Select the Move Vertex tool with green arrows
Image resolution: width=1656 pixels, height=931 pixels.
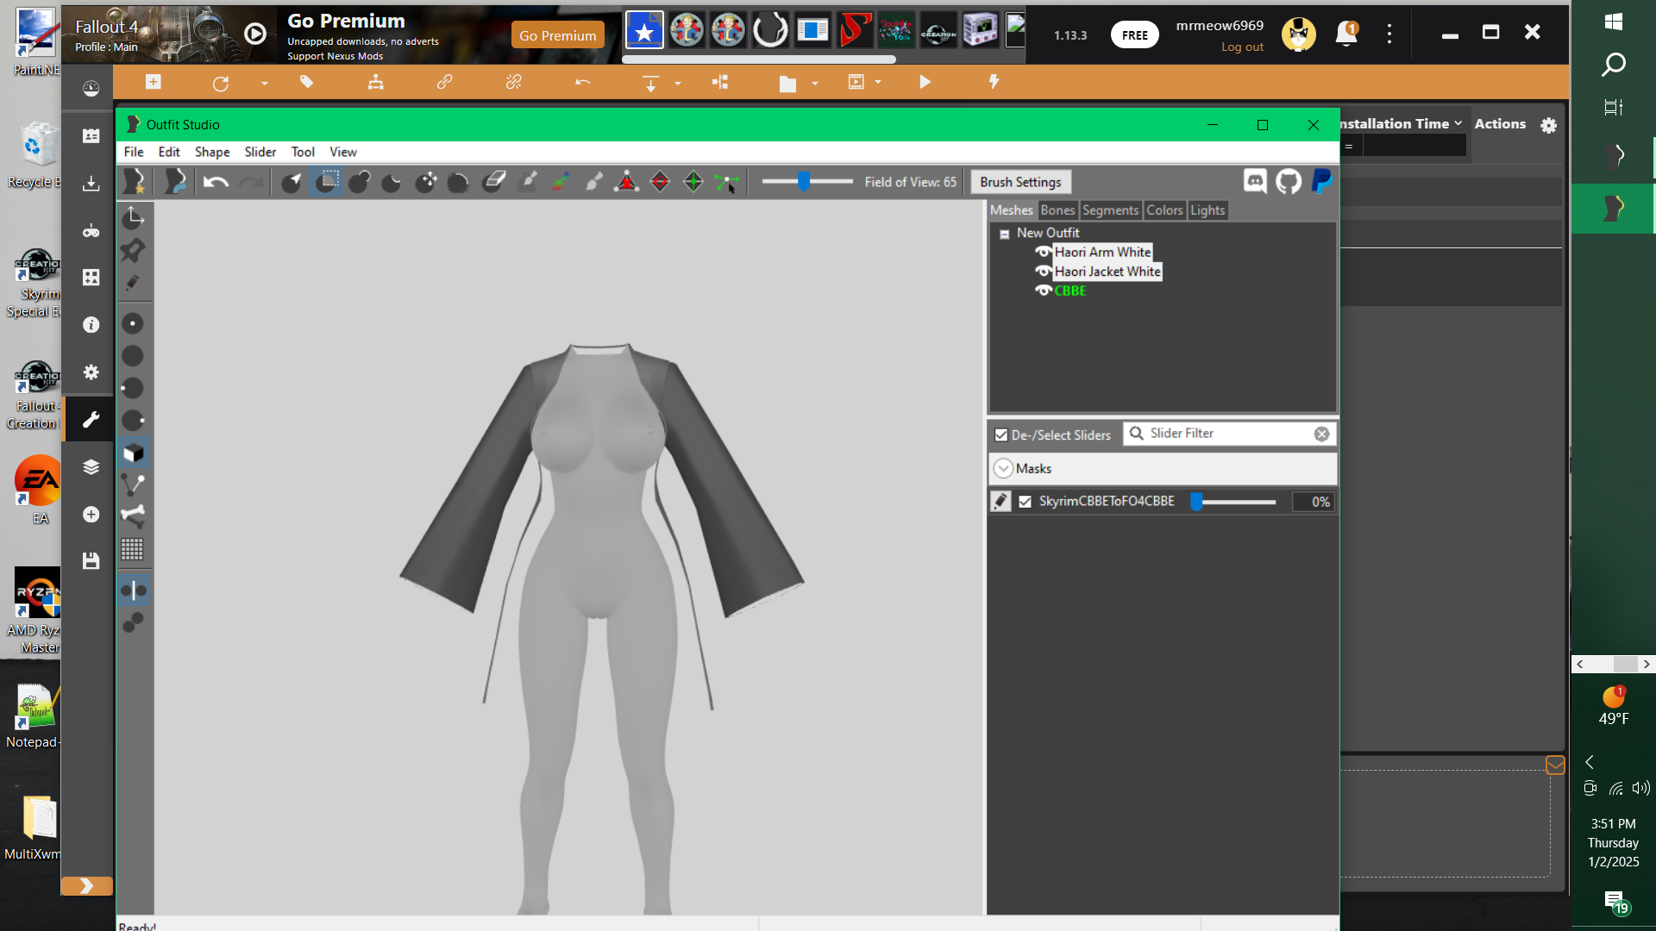pyautogui.click(x=727, y=182)
